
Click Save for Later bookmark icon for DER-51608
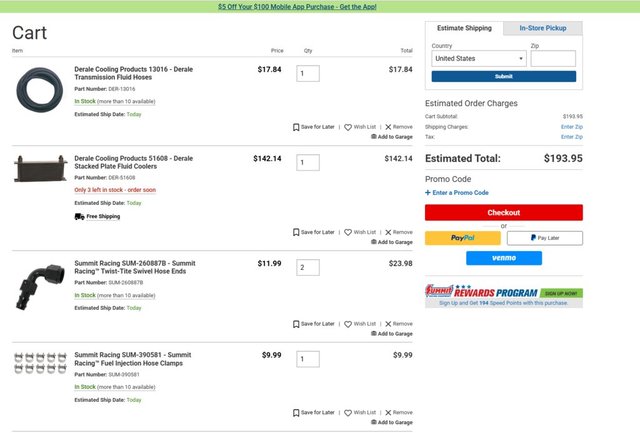(x=296, y=232)
